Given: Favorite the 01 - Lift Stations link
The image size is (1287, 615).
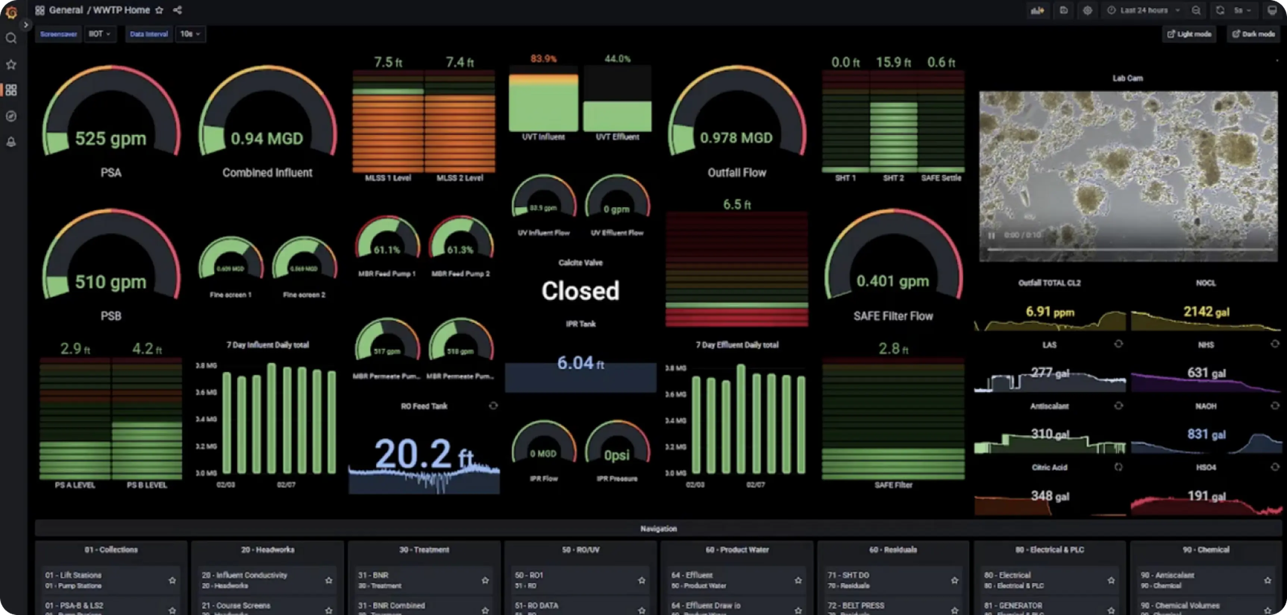Looking at the screenshot, I should point(172,580).
